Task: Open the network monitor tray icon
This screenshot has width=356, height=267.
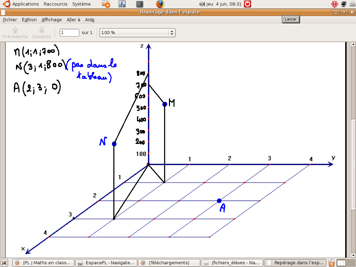Action: (x=344, y=4)
